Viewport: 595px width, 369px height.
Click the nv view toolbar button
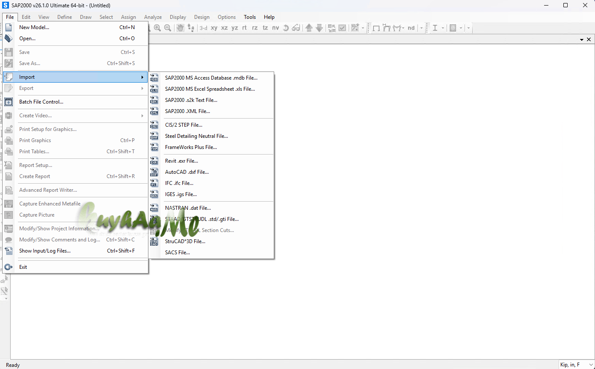point(275,28)
